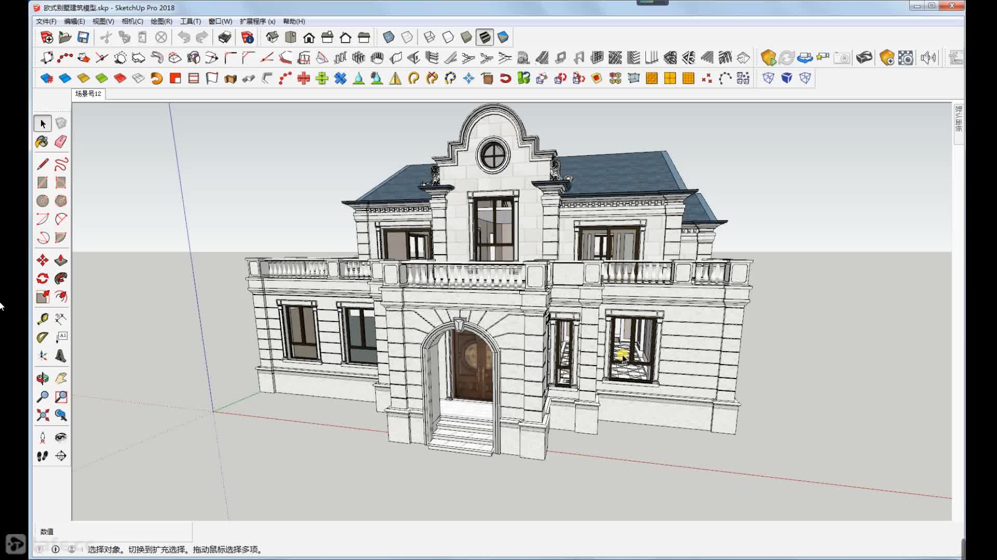Switch to Front view house icon
The width and height of the screenshot is (997, 560).
pyautogui.click(x=309, y=37)
